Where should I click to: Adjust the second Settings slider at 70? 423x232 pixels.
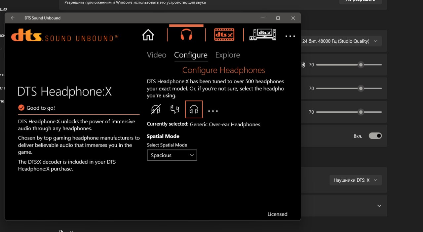pyautogui.click(x=349, y=89)
